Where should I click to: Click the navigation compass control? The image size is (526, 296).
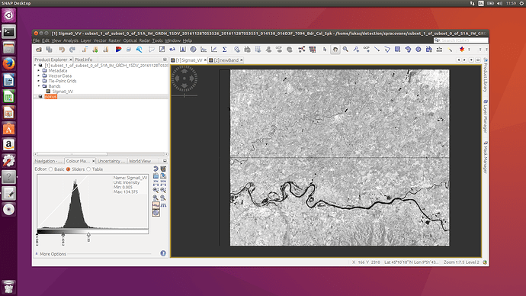point(184,79)
